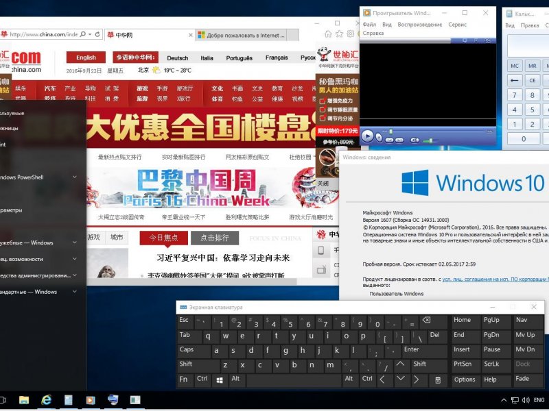
Task: Click the red English button
Action: point(86,58)
